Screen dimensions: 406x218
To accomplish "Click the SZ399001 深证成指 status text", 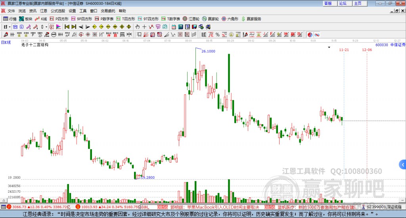I will click(384, 207).
